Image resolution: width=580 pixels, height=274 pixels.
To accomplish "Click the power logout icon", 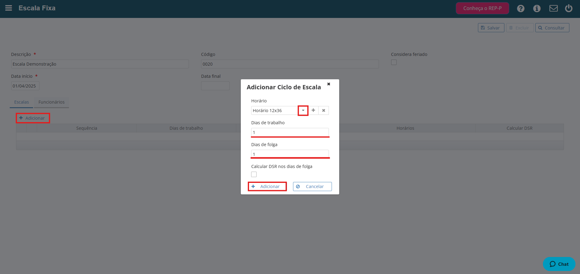I will click(x=569, y=8).
